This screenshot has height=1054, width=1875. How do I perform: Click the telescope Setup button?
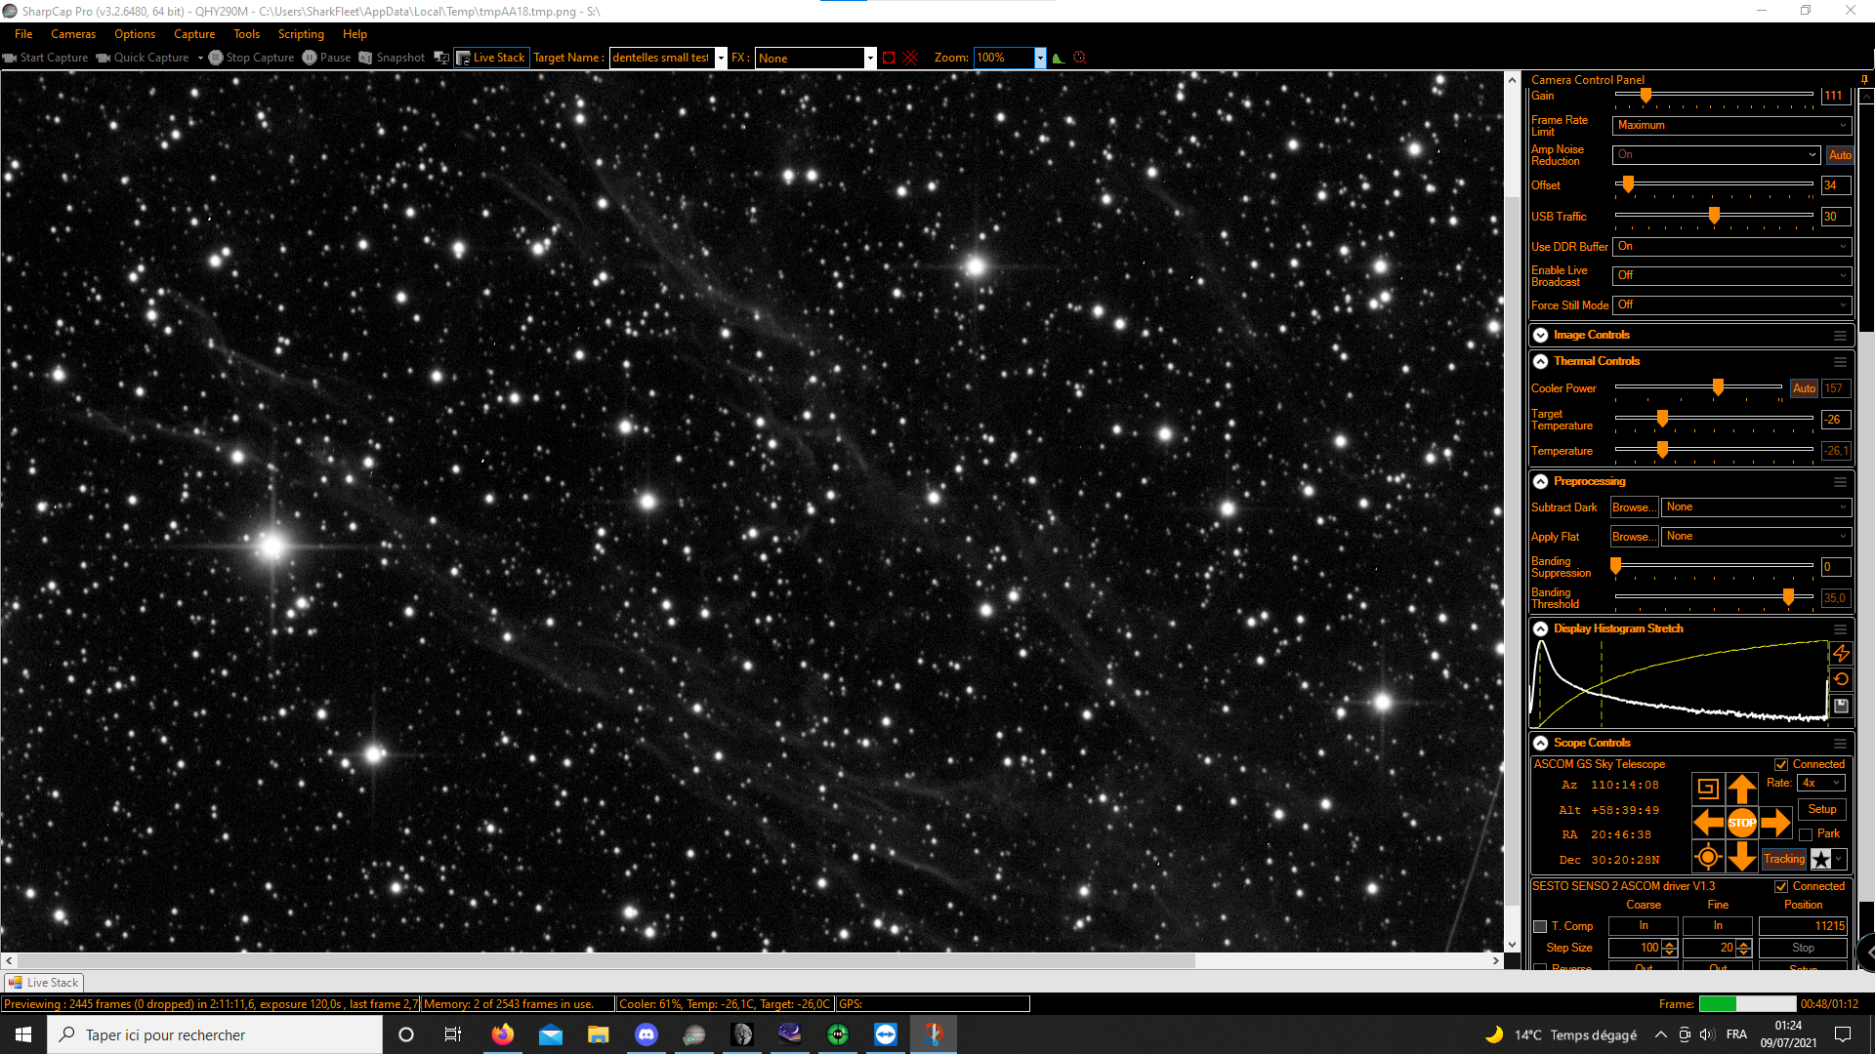point(1821,809)
